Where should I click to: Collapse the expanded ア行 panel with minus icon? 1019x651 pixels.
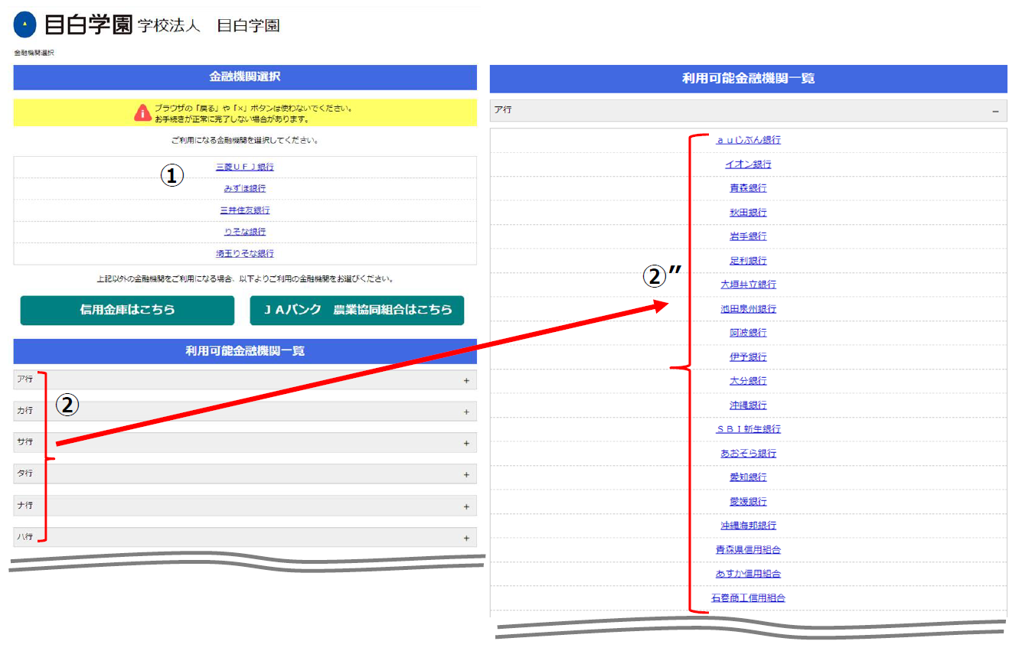pyautogui.click(x=995, y=111)
